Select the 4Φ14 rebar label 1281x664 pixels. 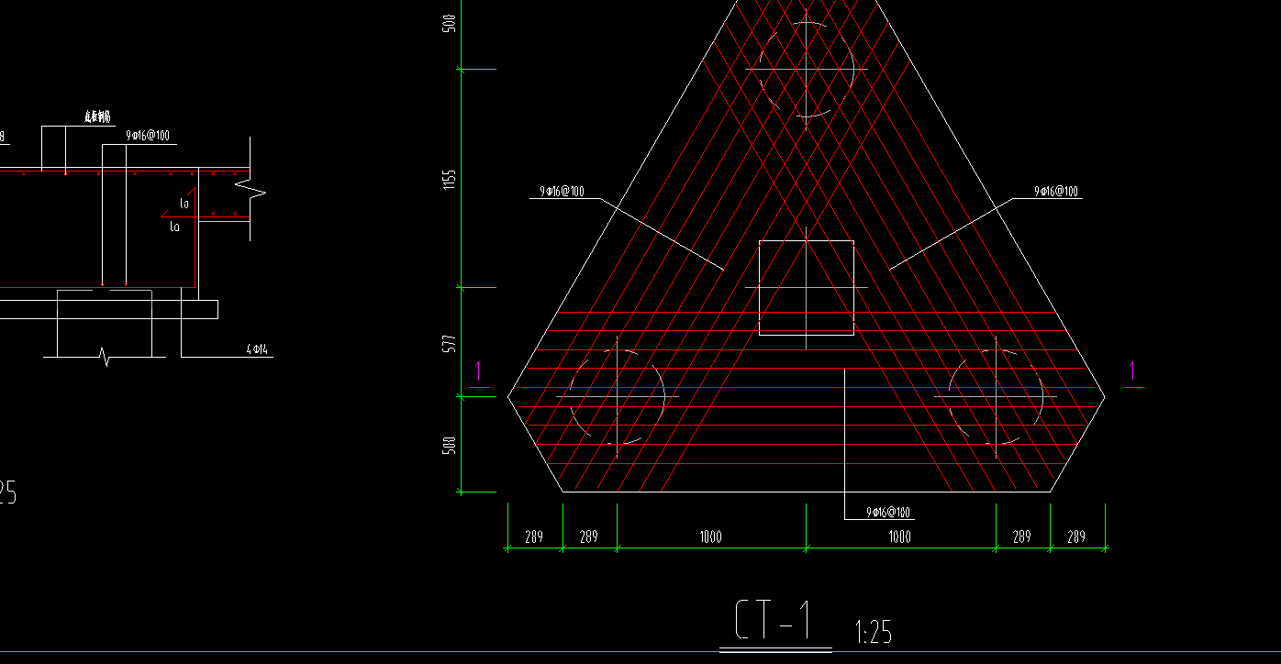click(x=257, y=349)
